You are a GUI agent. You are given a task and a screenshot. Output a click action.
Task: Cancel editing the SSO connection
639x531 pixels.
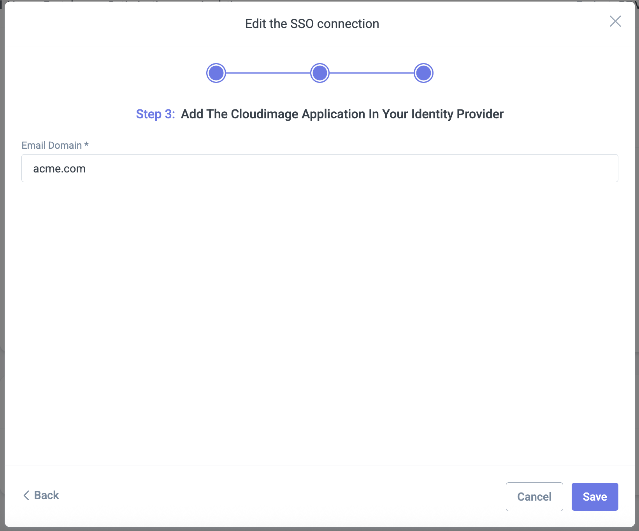pos(534,497)
